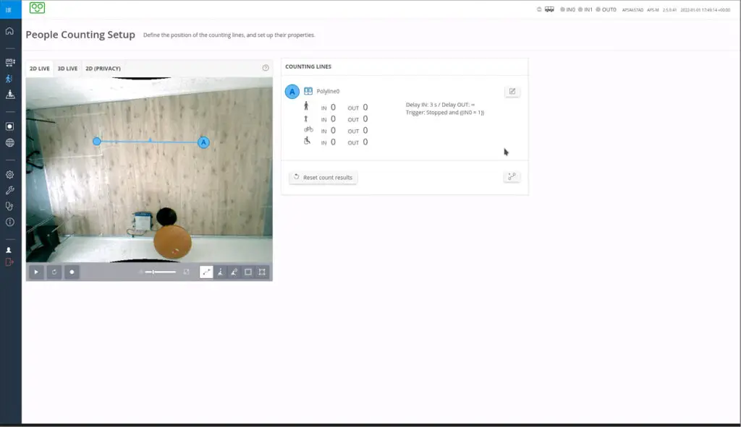Screen dimensions: 741x427
Task: Open the globe network icon in sidebar
Action: [9, 143]
